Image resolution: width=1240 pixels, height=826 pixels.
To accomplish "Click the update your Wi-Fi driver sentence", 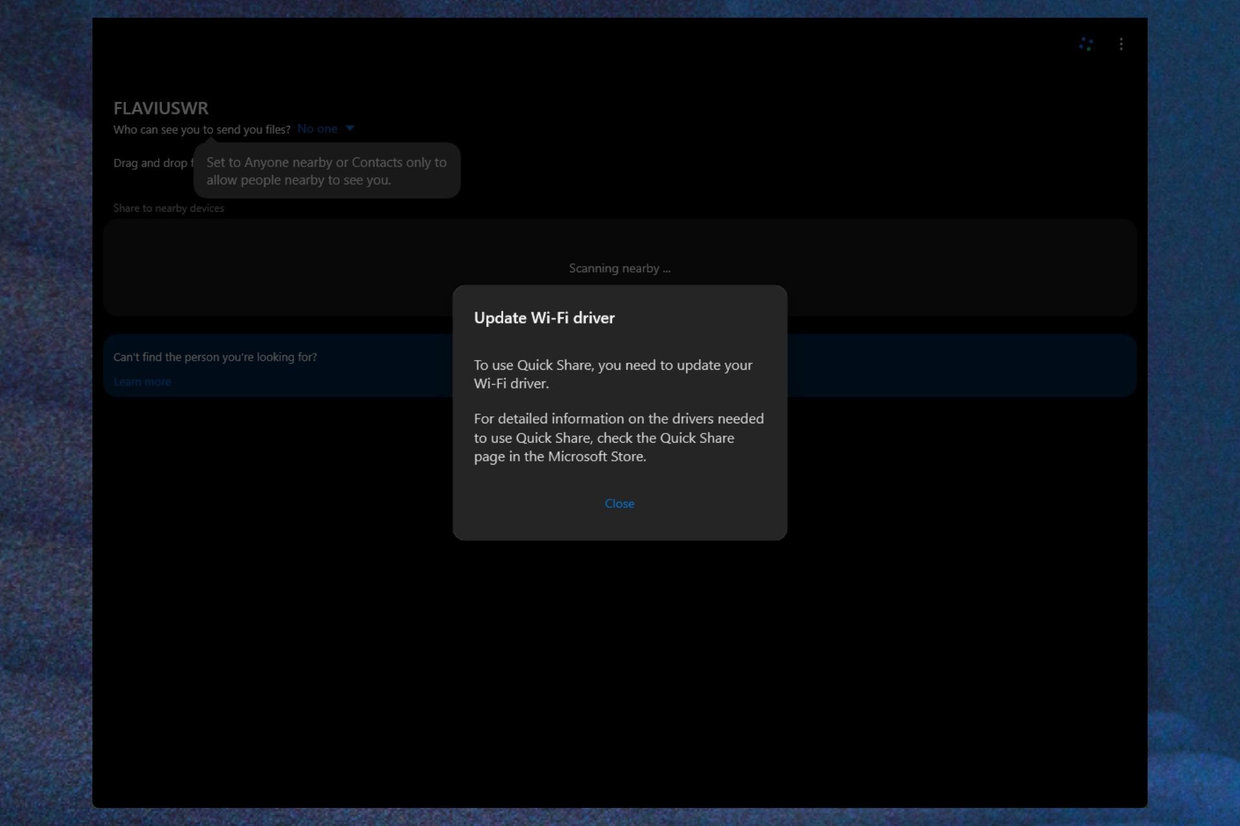I will tap(613, 374).
